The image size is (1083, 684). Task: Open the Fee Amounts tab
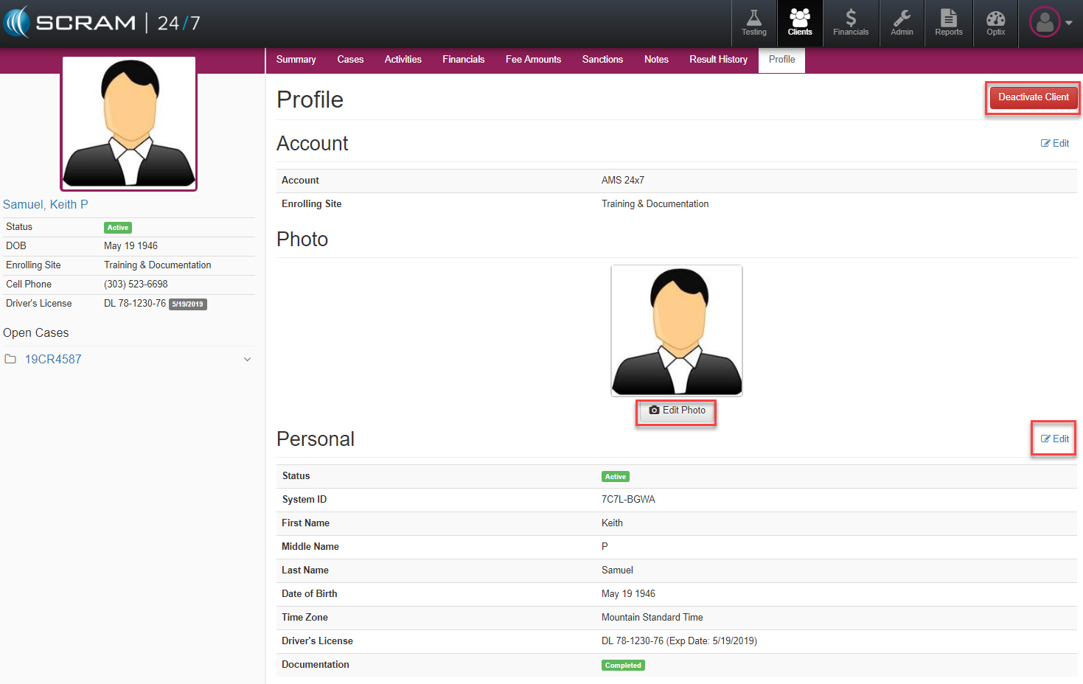pyautogui.click(x=533, y=60)
